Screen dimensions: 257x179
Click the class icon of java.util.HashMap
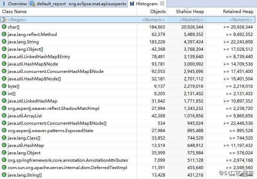(x=4, y=145)
